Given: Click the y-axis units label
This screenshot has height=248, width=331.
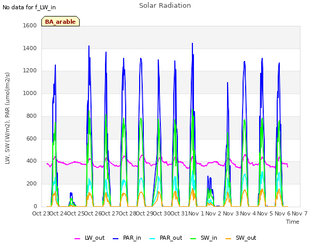Looking at the screenshot, I should pos(7,118).
